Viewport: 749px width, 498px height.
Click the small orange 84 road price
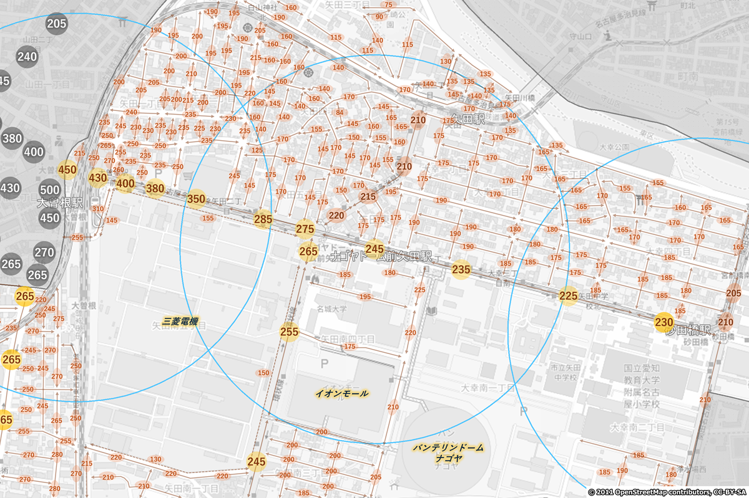click(340, 113)
